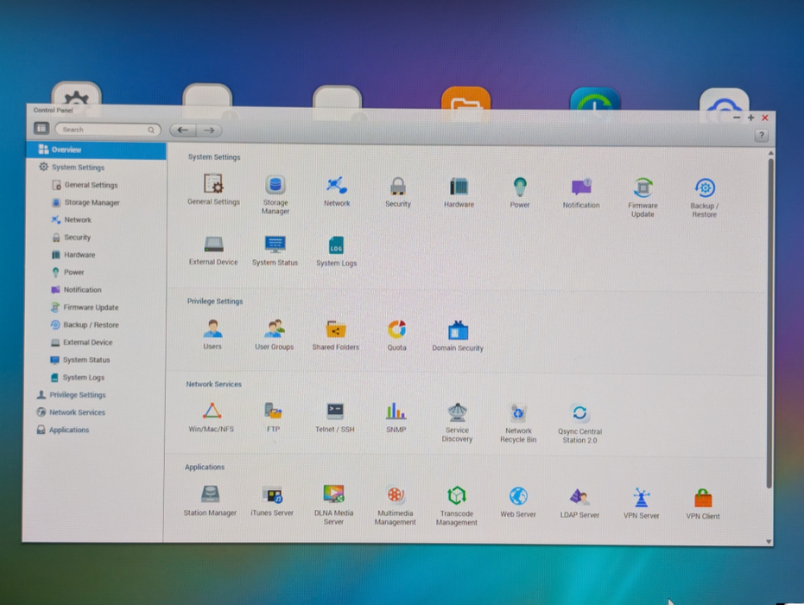Select Notification in sidebar tree
This screenshot has height=605, width=804.
(x=82, y=290)
